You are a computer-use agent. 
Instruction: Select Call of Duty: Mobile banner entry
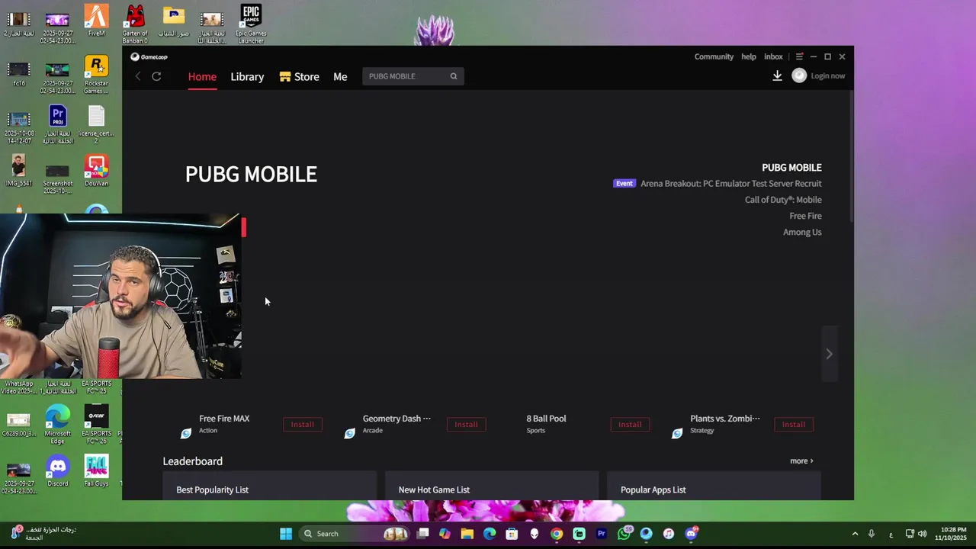(783, 200)
